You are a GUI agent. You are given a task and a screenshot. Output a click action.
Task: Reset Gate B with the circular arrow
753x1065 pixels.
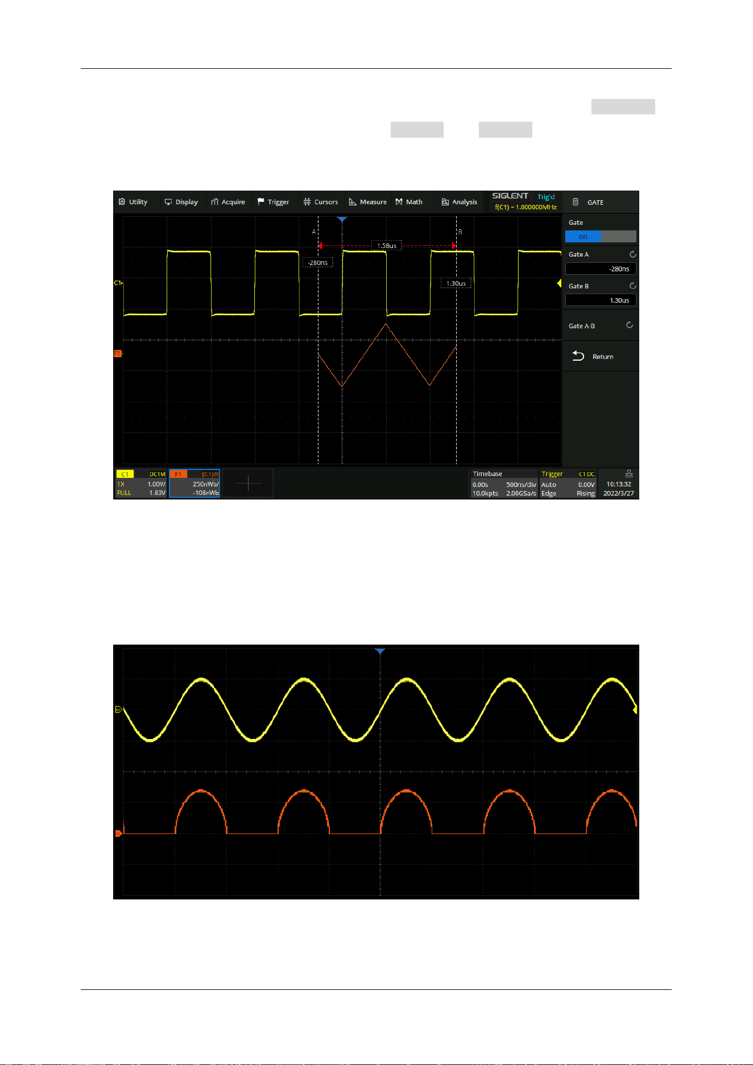(x=632, y=286)
